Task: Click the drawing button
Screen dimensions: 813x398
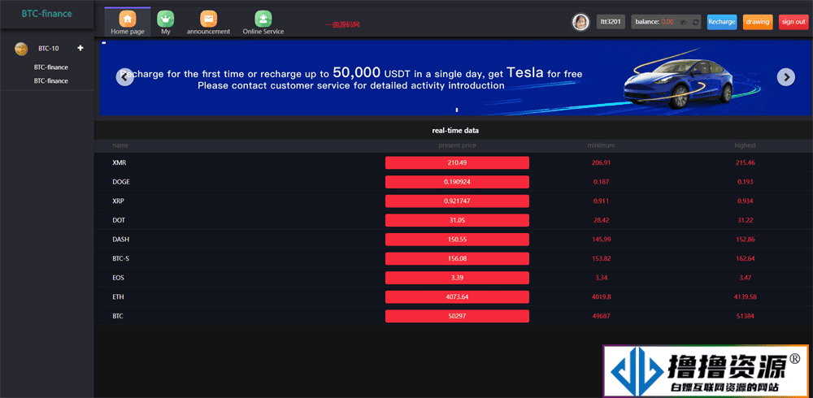Action: [x=758, y=22]
